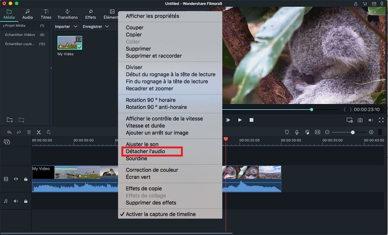Open the edit adjustments sliders icon
The width and height of the screenshot is (388, 235).
48,132
